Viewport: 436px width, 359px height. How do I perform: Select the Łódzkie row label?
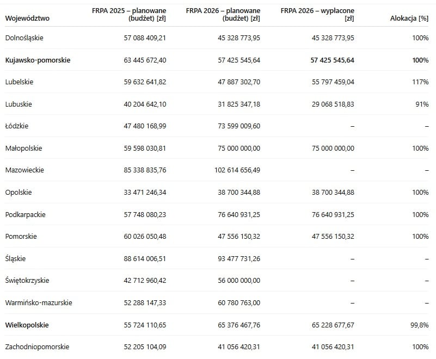click(16, 126)
